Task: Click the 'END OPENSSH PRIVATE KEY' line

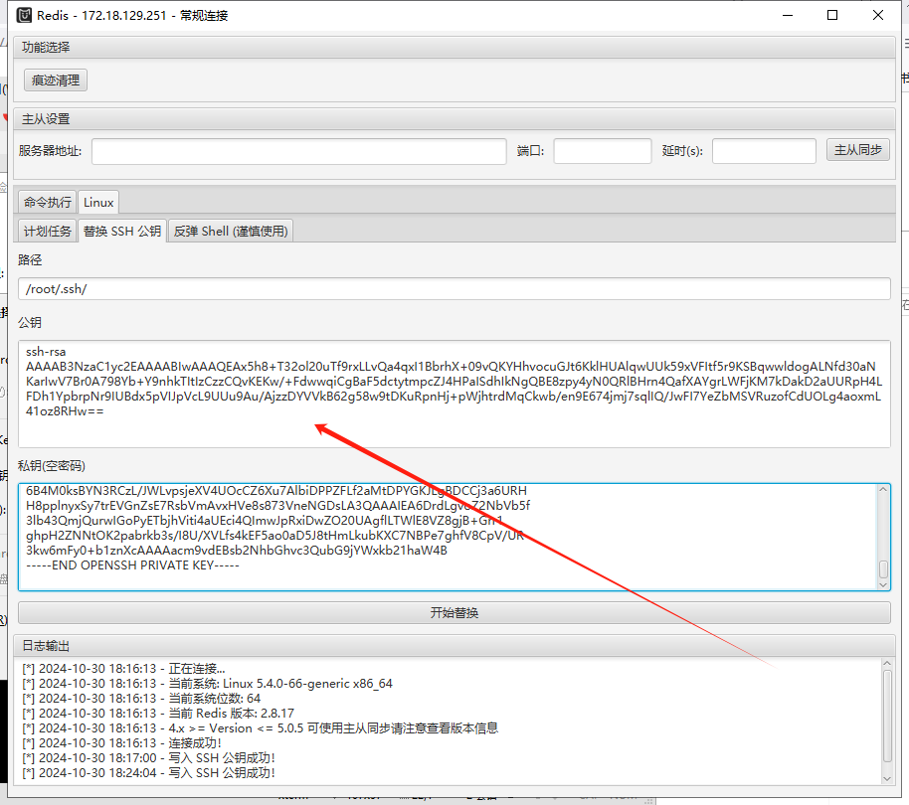Action: click(x=132, y=565)
